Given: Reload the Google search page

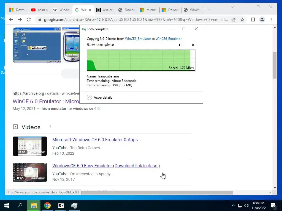Looking at the screenshot, I should click(x=29, y=20).
